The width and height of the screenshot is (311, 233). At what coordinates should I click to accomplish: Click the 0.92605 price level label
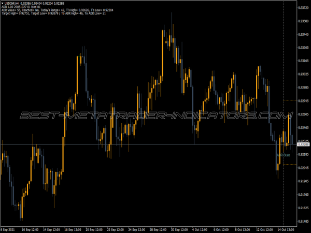coord(303,114)
